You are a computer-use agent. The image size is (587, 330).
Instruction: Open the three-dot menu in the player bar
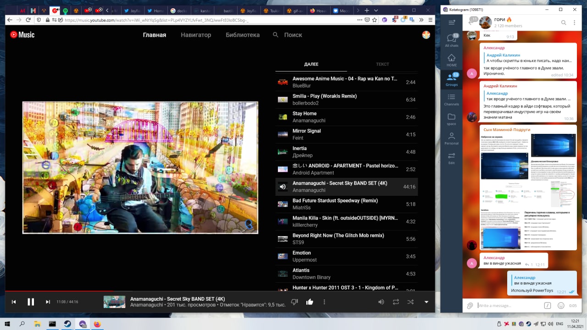(324, 302)
